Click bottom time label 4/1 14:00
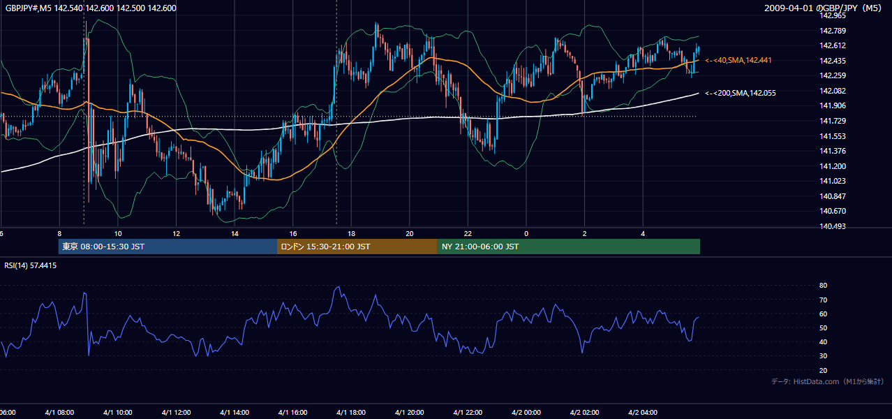Screen dimensions: 892x419 click(x=235, y=413)
